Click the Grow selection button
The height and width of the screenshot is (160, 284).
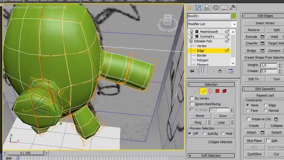pos(223,116)
